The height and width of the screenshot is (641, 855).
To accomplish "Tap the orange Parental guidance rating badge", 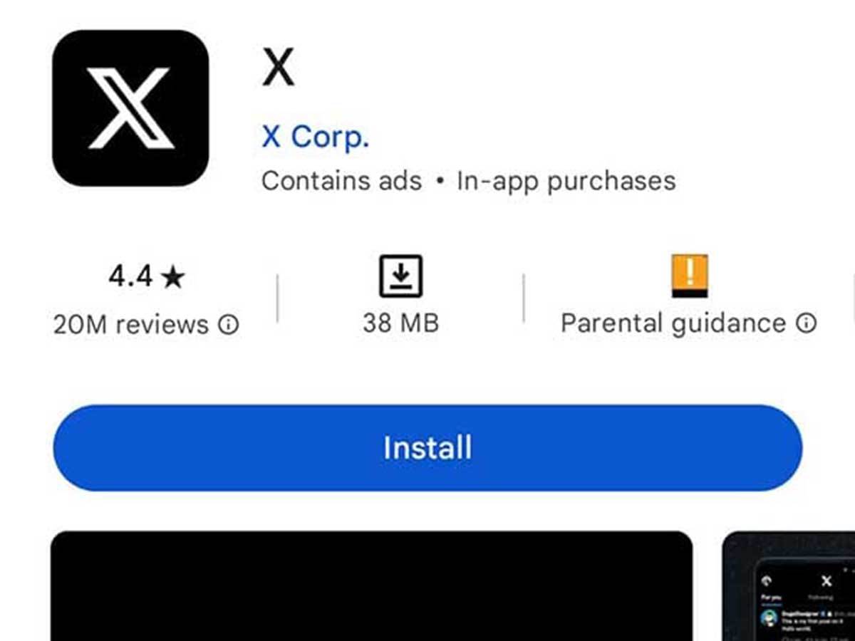I will [690, 276].
